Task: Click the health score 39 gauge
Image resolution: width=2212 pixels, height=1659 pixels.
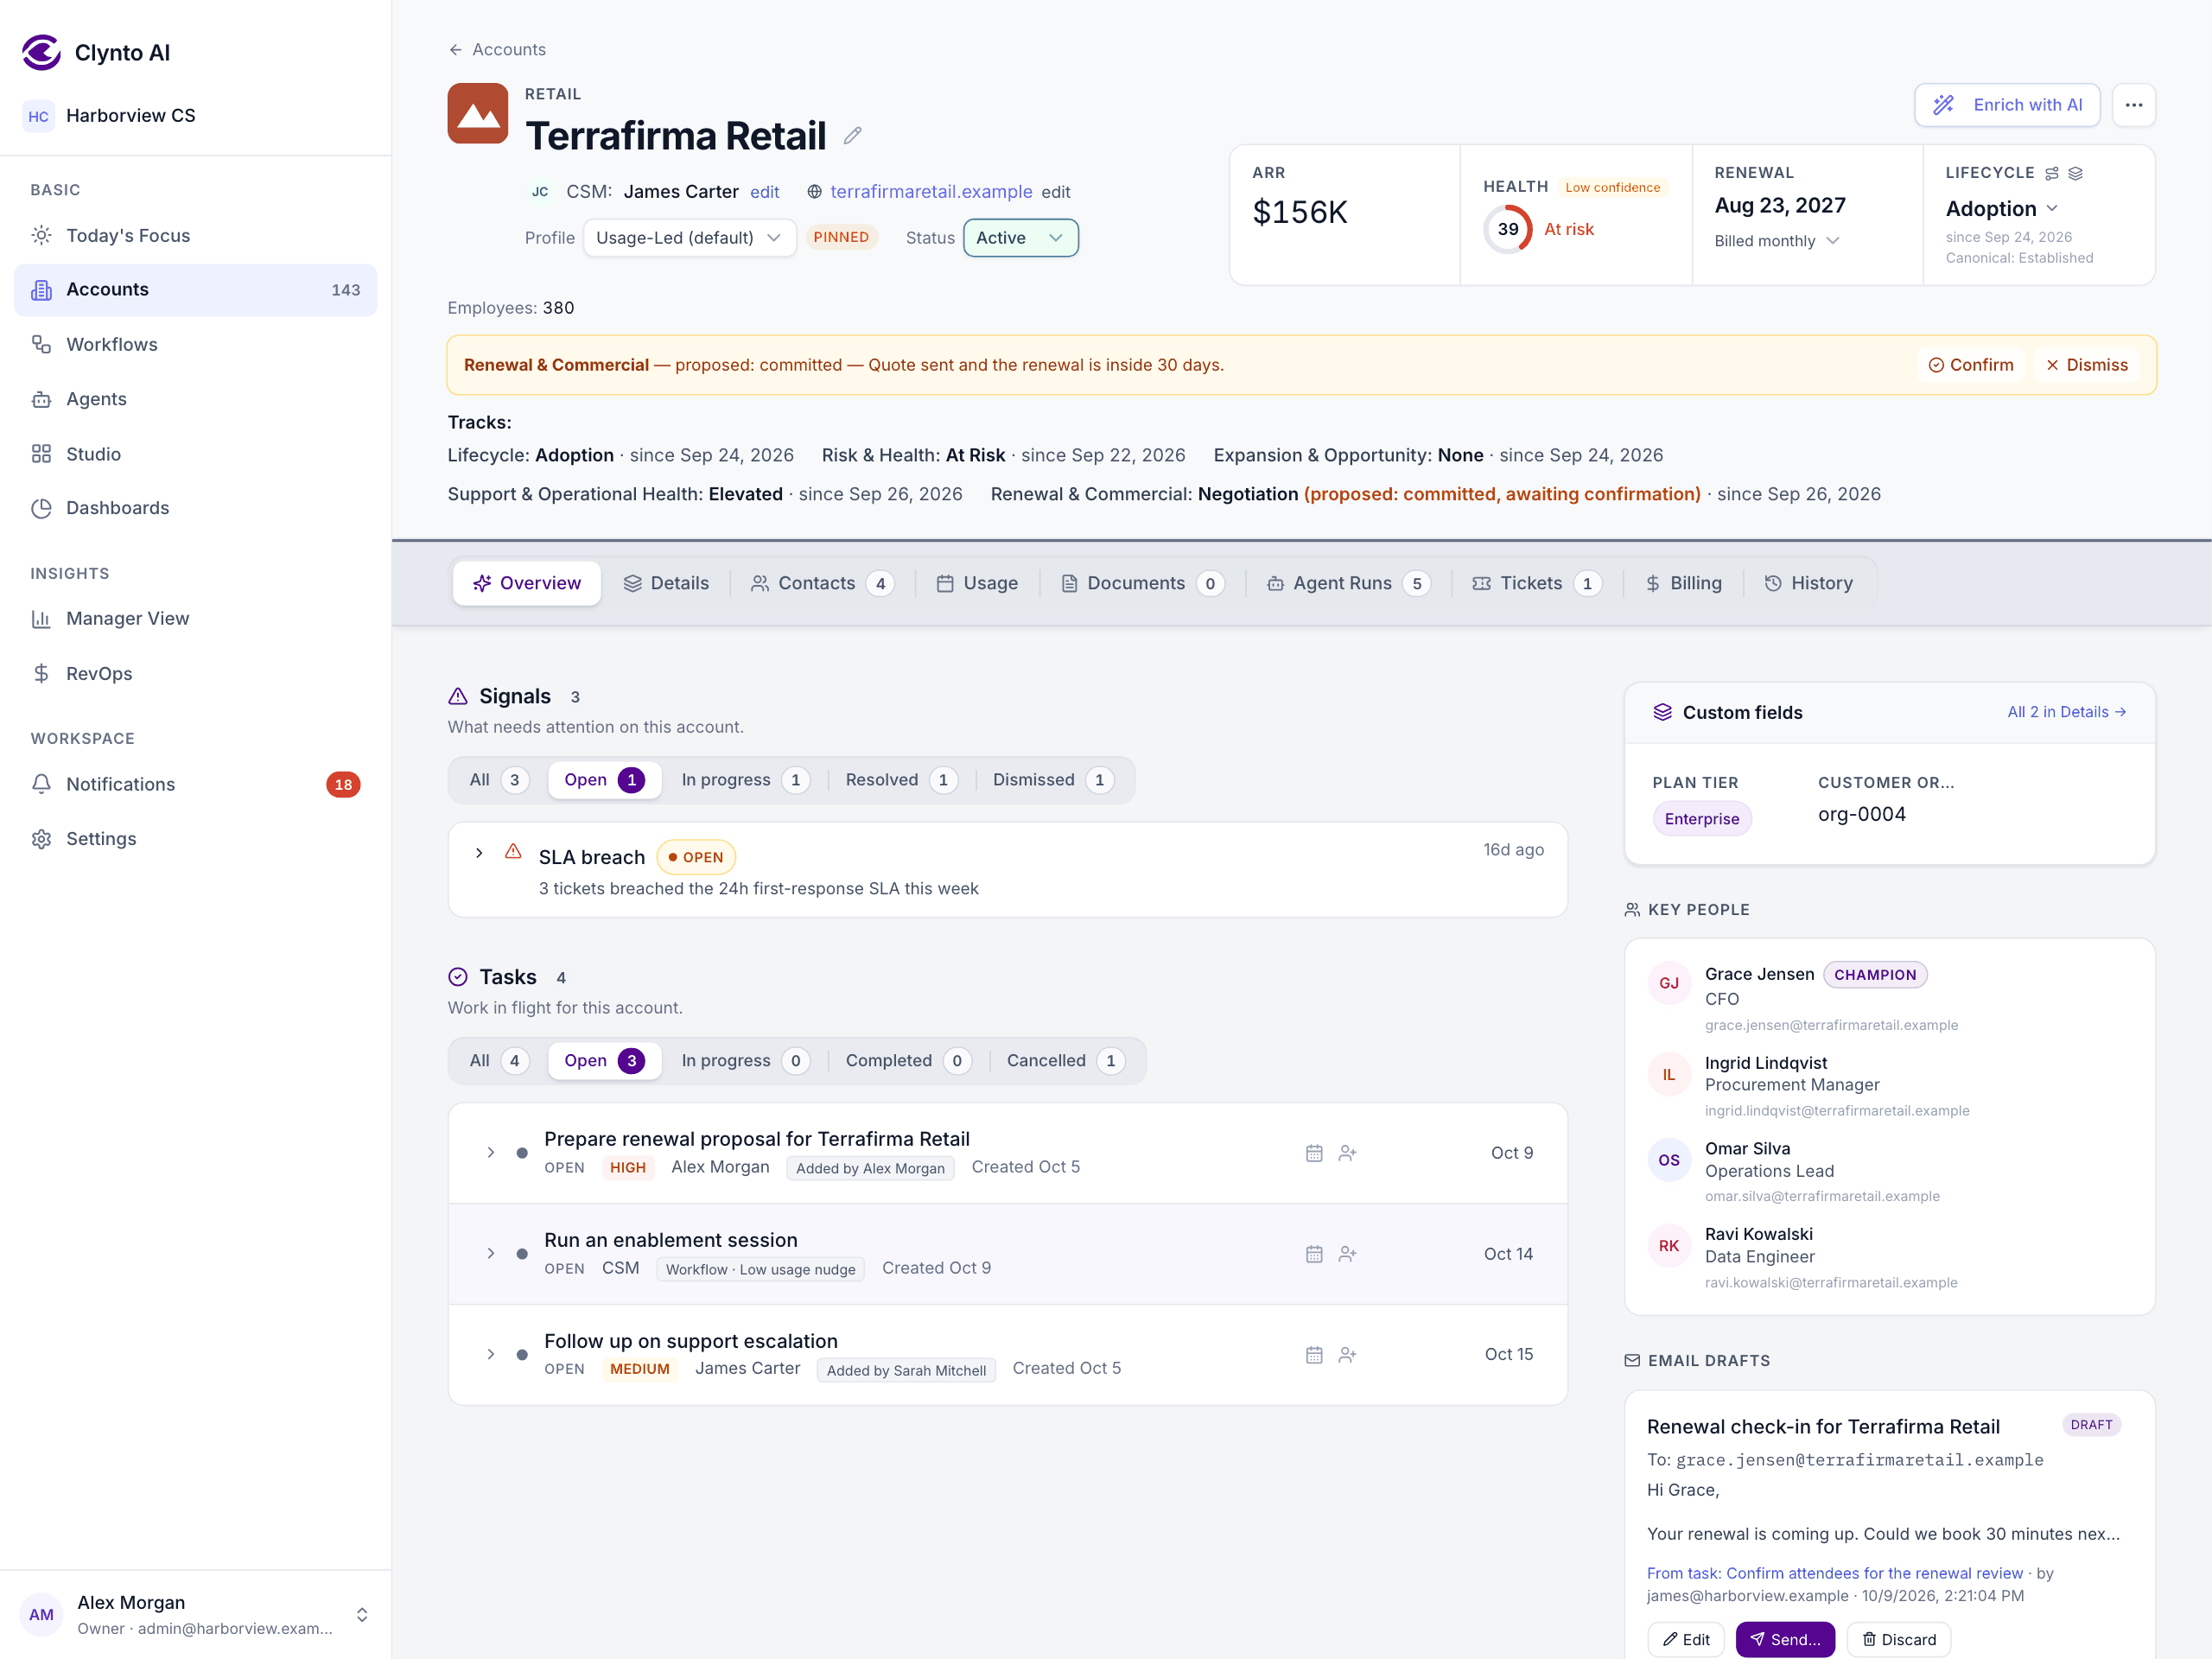Action: [x=1507, y=229]
